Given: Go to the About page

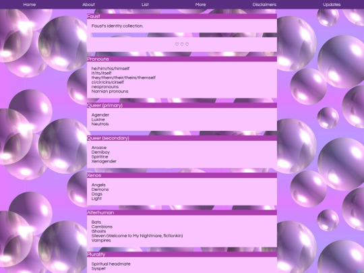Looking at the screenshot, I should pyautogui.click(x=88, y=5).
